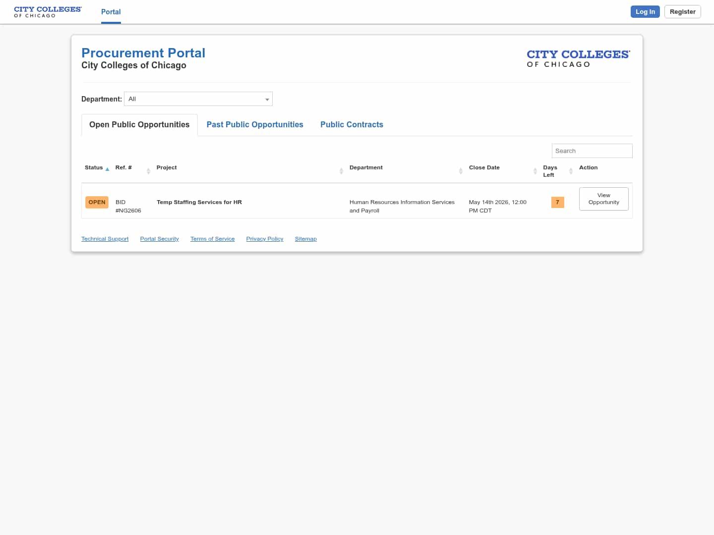The width and height of the screenshot is (714, 535).
Task: Sort by Days Left column arrows
Action: (571, 171)
